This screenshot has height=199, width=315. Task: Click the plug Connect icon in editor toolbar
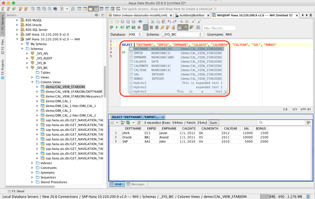[162, 27]
